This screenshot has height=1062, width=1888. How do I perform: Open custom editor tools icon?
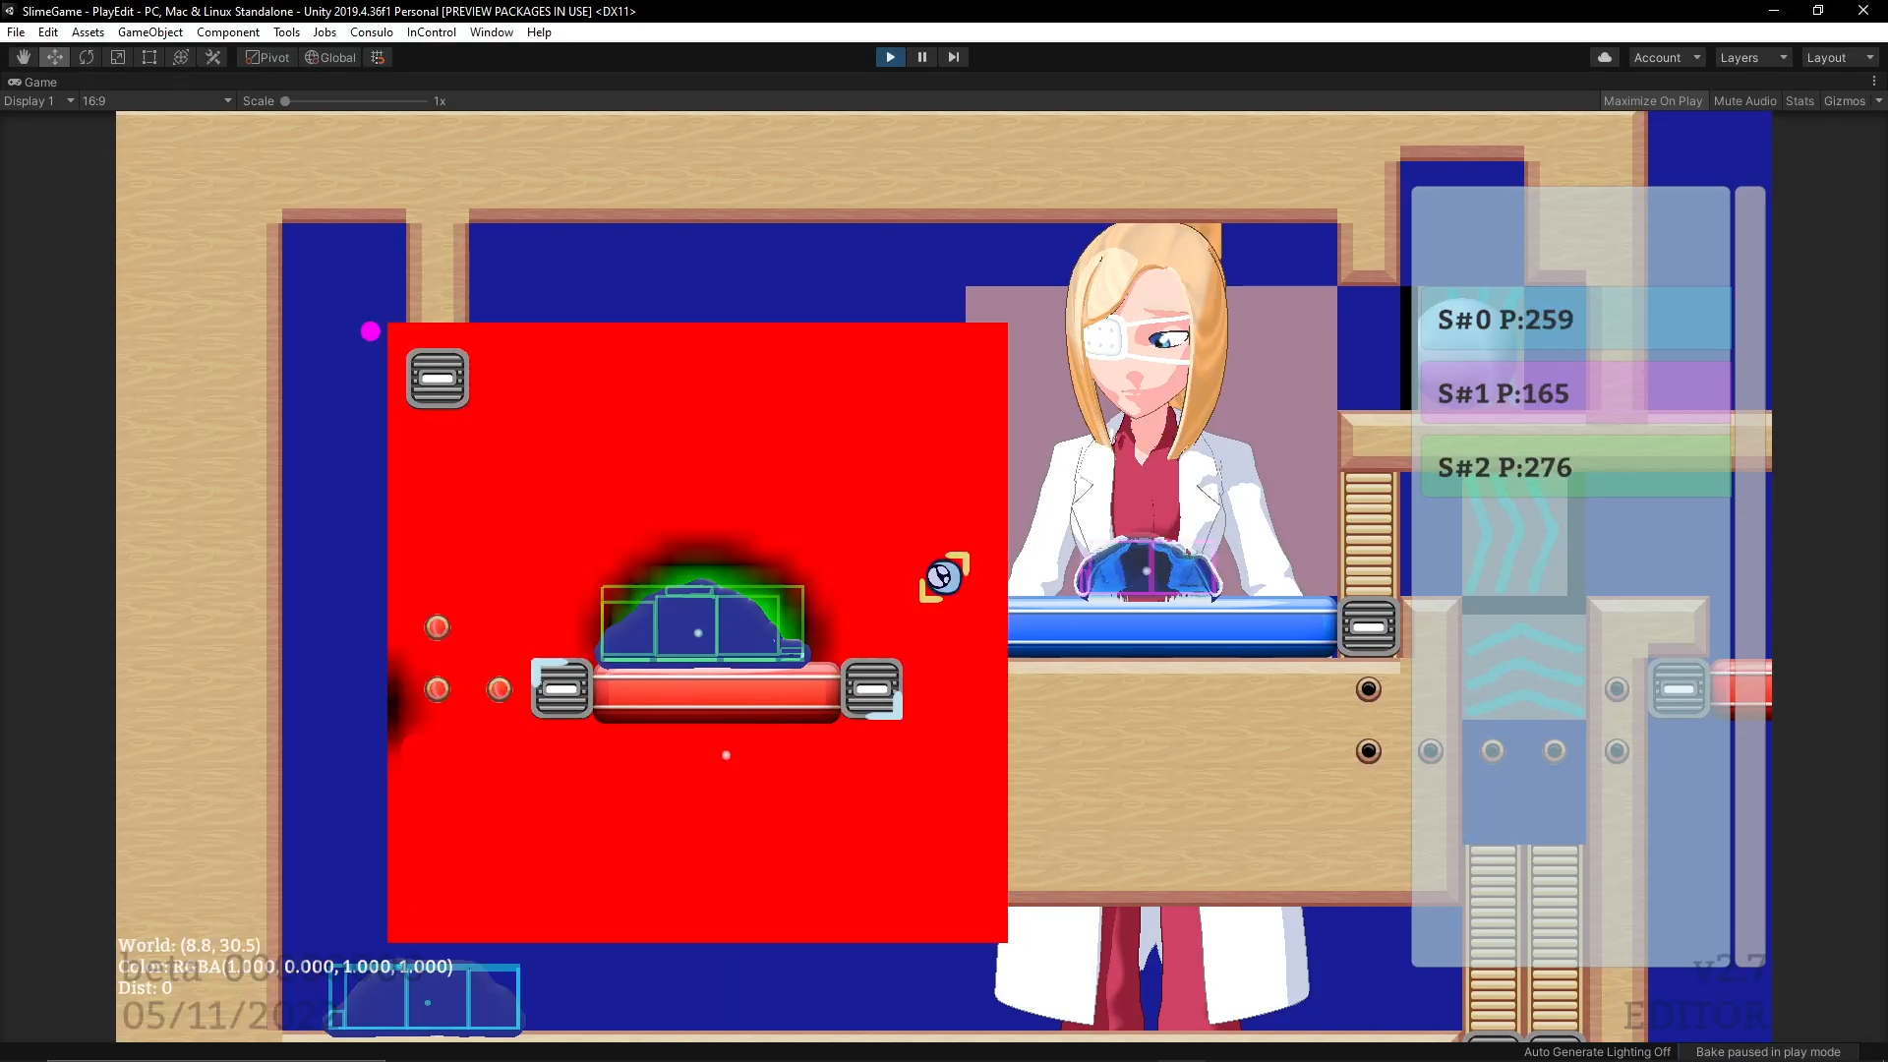[212, 57]
